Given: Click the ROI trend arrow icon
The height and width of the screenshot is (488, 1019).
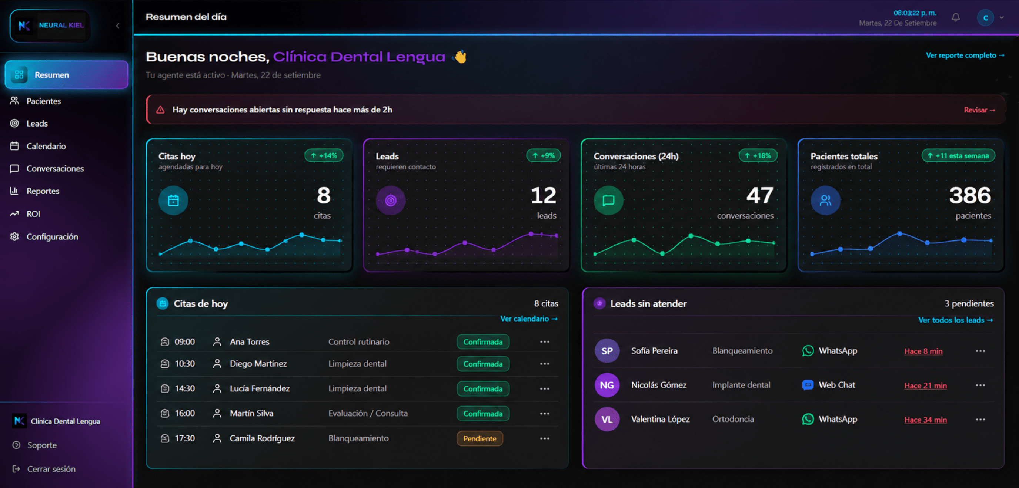Looking at the screenshot, I should tap(15, 214).
